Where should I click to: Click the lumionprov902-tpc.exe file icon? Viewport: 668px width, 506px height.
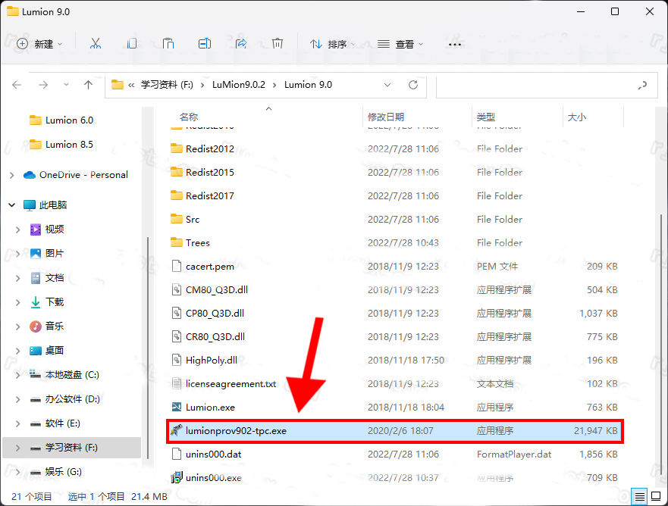point(177,430)
